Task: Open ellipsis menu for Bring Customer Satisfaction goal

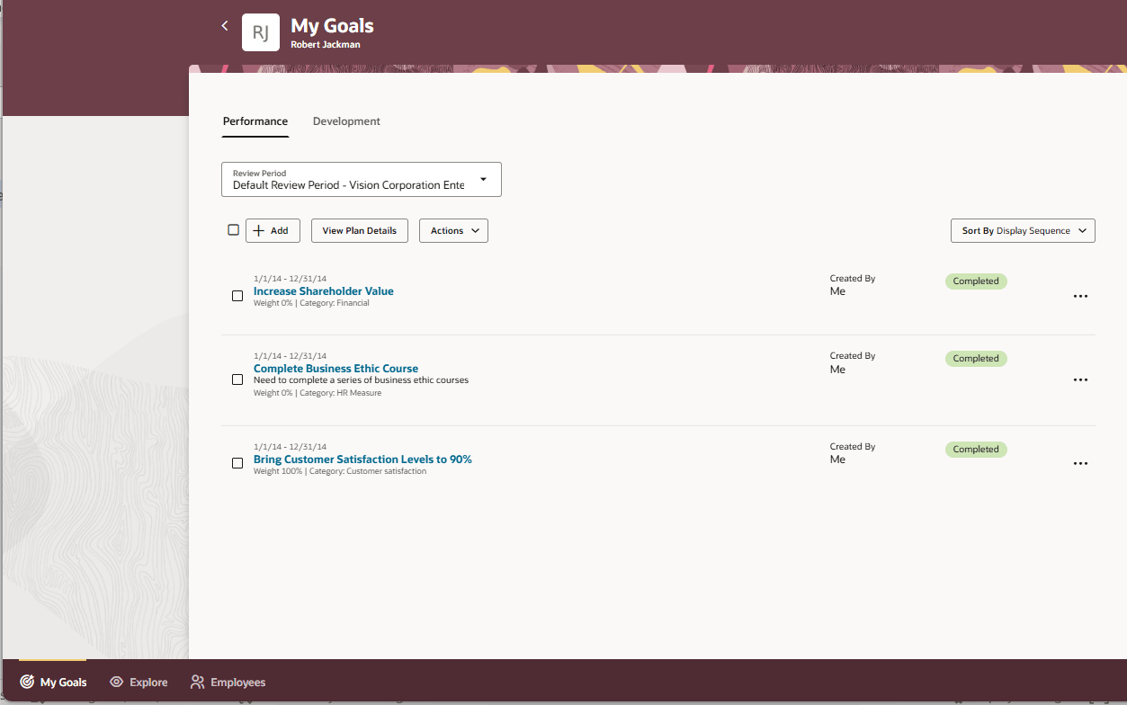Action: tap(1080, 463)
